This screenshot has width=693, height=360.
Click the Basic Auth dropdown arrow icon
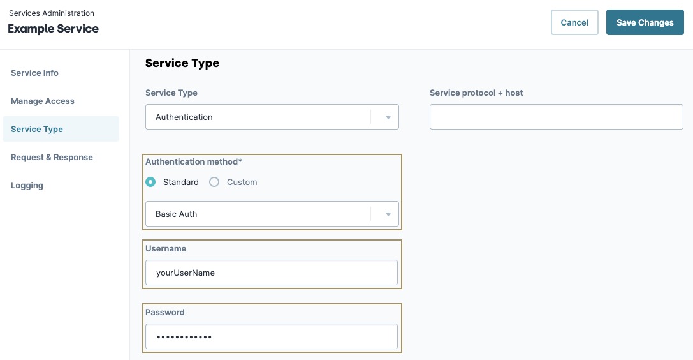point(388,214)
